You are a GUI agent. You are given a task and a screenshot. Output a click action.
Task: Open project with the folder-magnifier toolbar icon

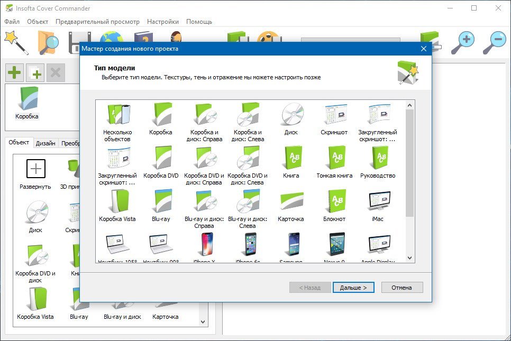[48, 42]
